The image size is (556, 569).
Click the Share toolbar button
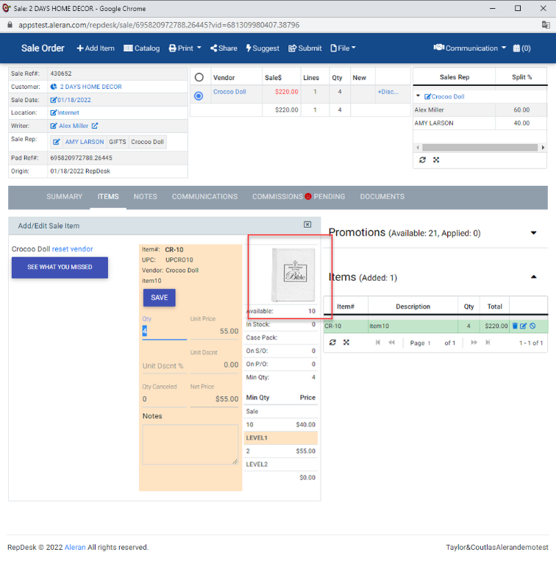point(224,49)
